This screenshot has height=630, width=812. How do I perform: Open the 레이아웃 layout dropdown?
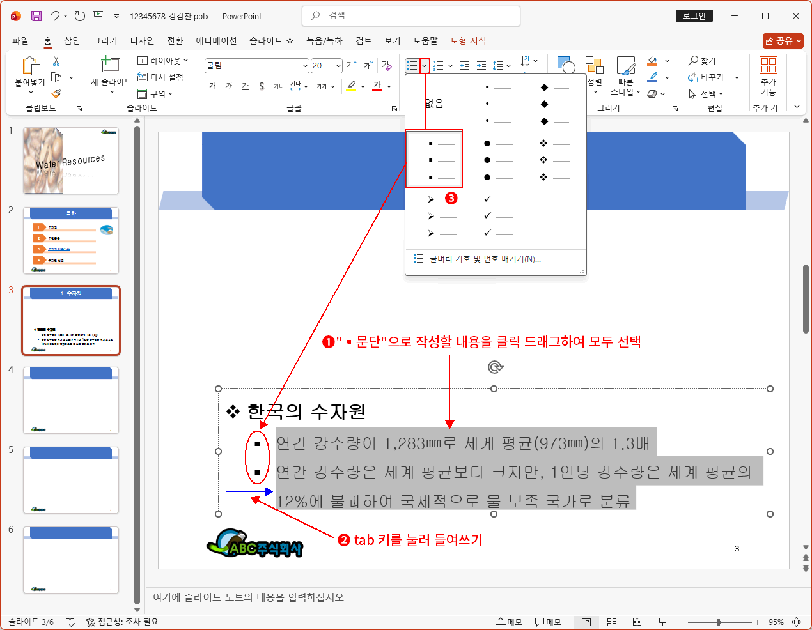tap(164, 61)
